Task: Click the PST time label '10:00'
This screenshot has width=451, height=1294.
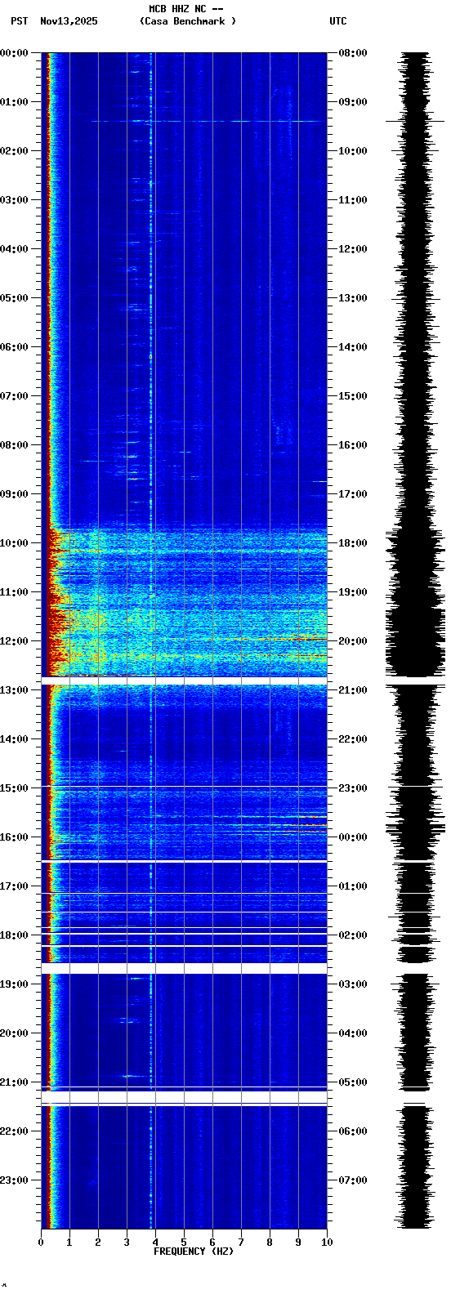Action: [x=14, y=543]
